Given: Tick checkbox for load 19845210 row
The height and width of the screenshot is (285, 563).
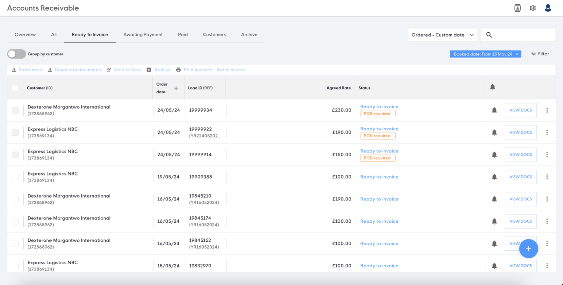Looking at the screenshot, I should tap(15, 199).
